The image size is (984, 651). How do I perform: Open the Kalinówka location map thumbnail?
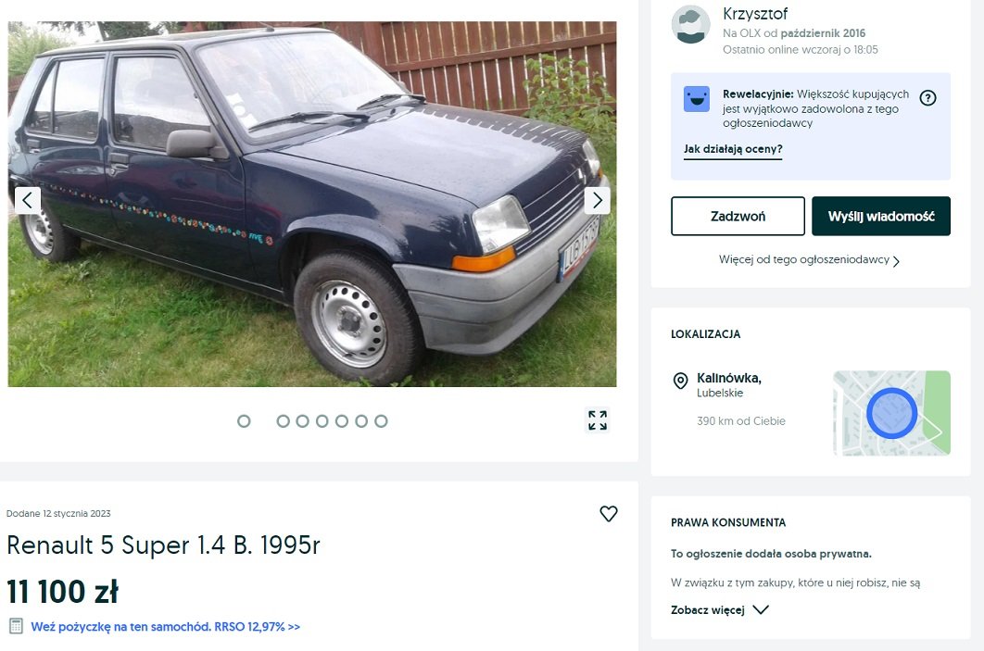(891, 413)
